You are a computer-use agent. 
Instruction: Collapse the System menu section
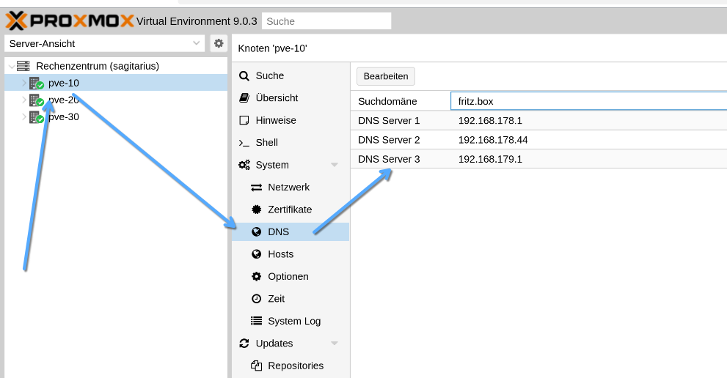click(x=335, y=166)
